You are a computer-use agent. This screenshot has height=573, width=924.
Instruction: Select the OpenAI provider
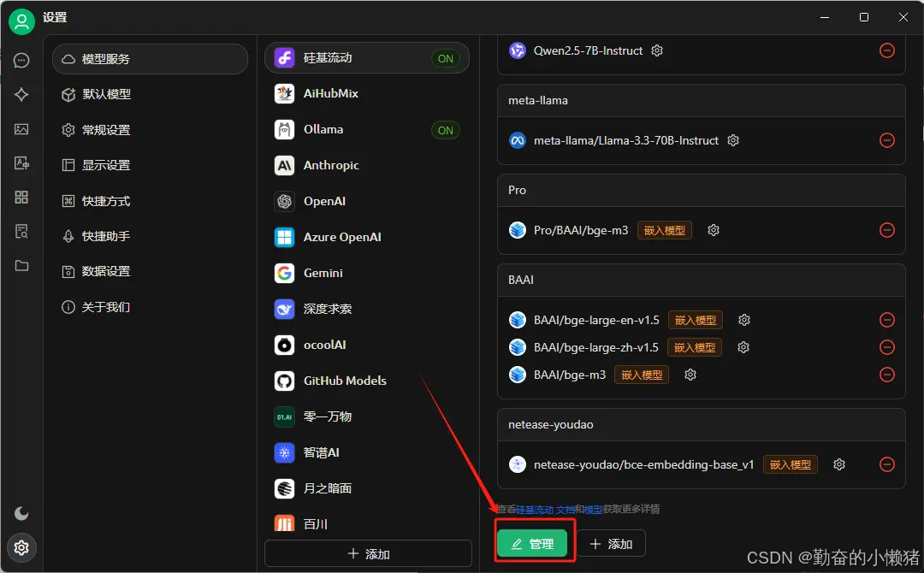(367, 201)
